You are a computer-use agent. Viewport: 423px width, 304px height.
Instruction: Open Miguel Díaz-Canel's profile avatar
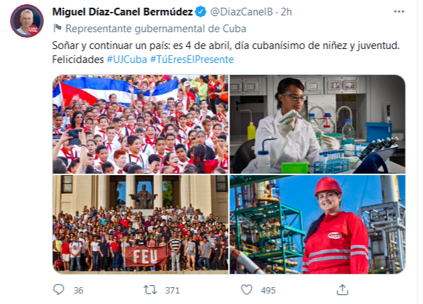pos(27,21)
